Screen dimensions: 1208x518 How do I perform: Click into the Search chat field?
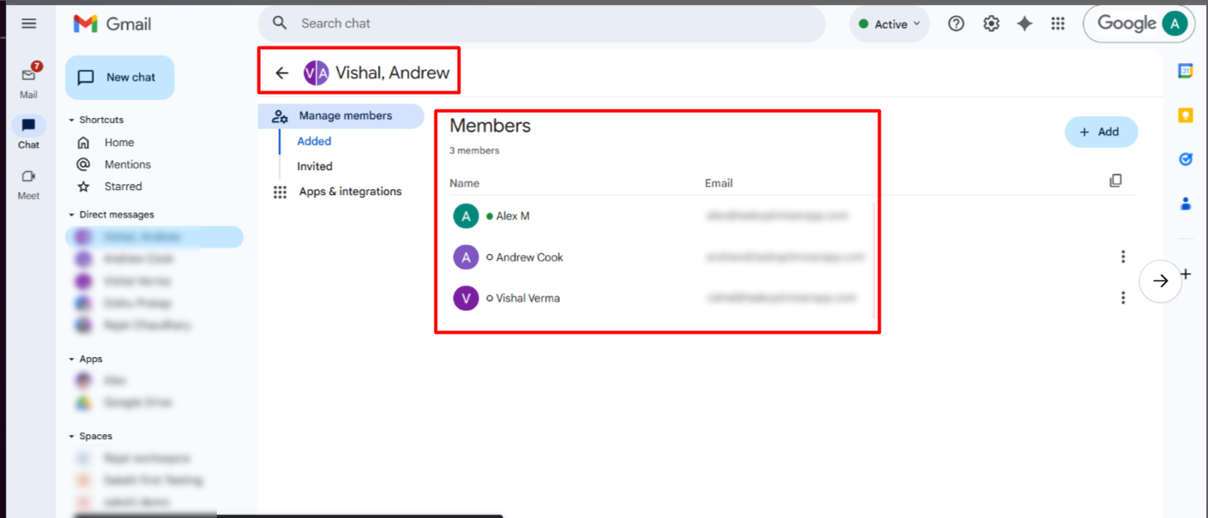click(541, 23)
